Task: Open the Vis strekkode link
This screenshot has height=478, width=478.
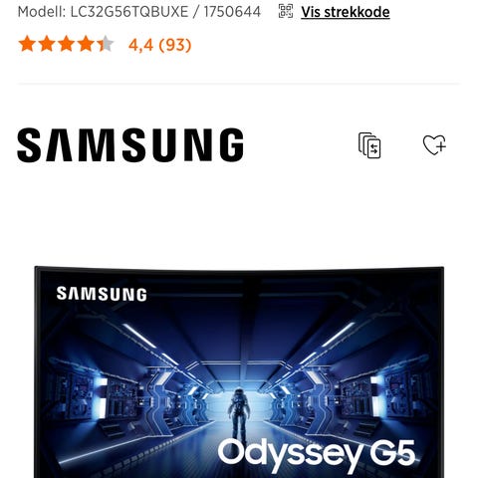Action: pyautogui.click(x=346, y=12)
